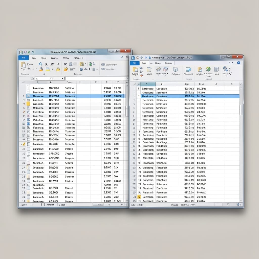Viewport: 259px width, 259px height.
Task: Click the blue document icon beside the scissors
Action: [71, 64]
